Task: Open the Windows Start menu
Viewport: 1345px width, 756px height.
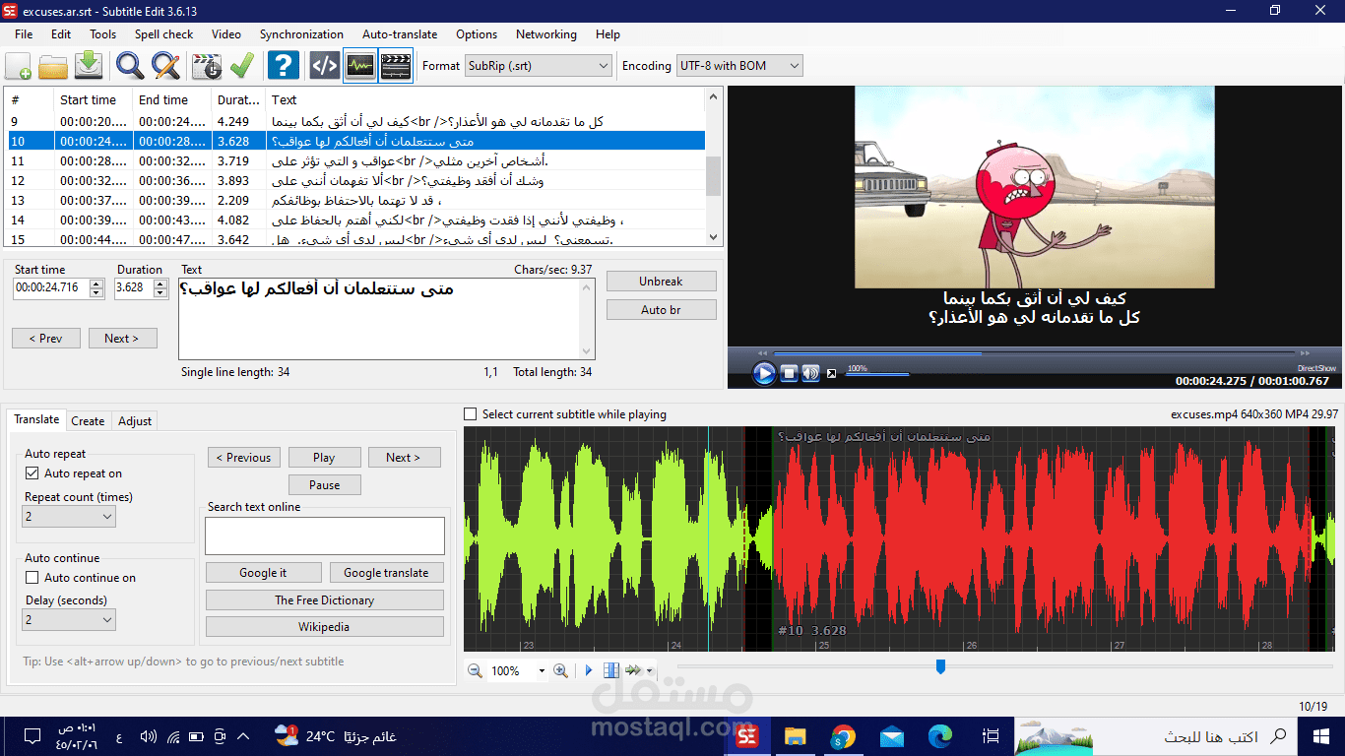Action: pyautogui.click(x=1321, y=736)
